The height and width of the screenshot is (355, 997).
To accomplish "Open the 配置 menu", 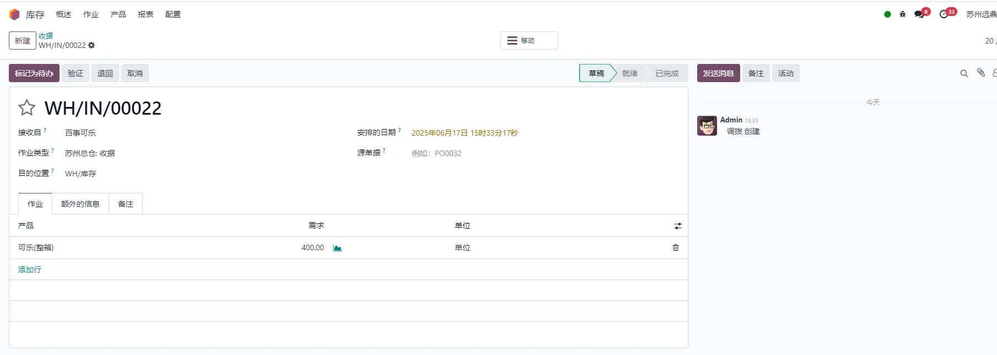I will (173, 14).
